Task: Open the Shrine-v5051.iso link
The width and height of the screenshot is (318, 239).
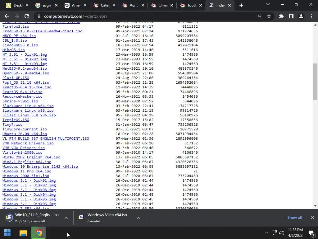Action: (20, 101)
